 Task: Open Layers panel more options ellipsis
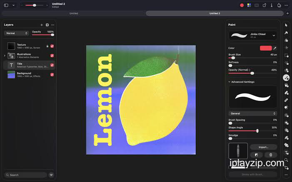(53, 25)
